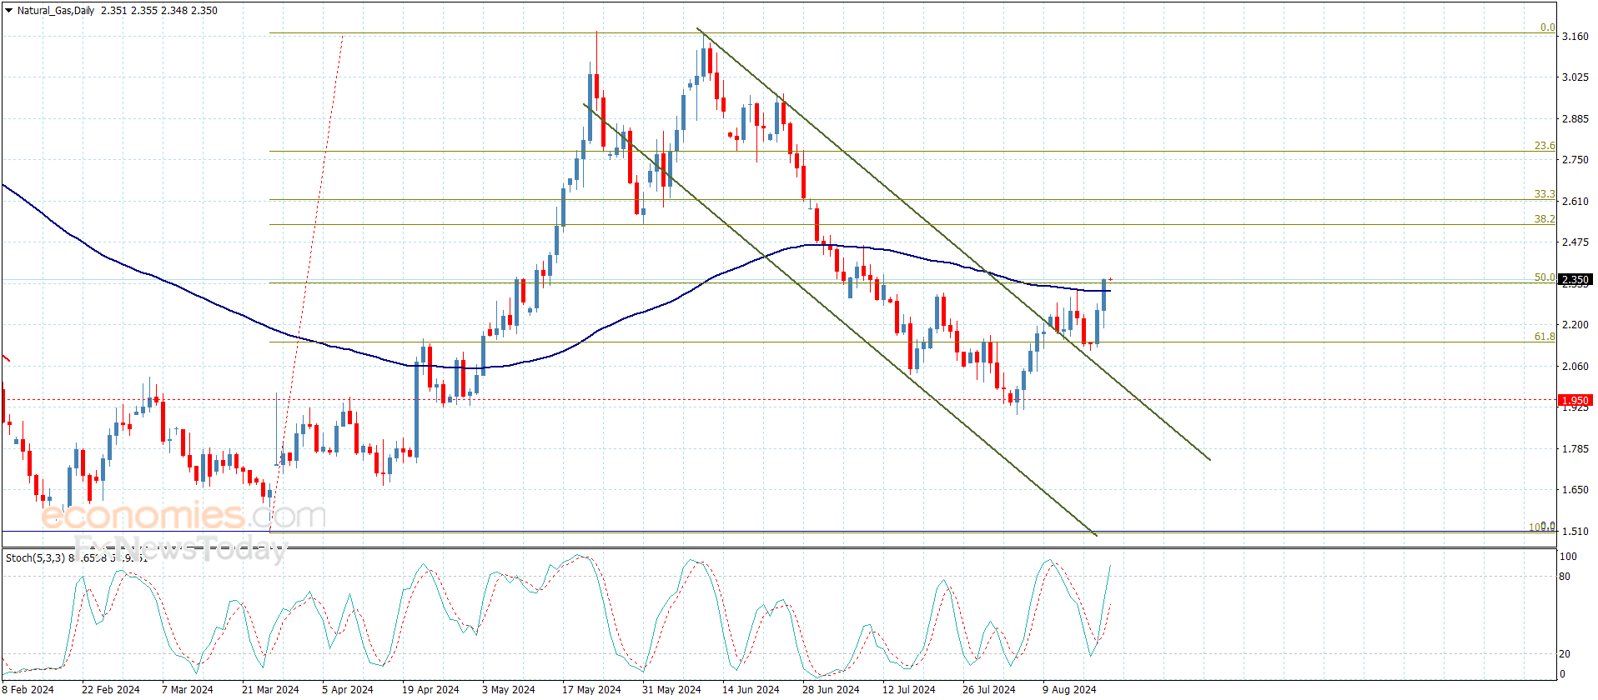Screen dimensions: 1598x700
Task: Click the 33.3 Fibonacci level label
Action: click(x=1544, y=194)
